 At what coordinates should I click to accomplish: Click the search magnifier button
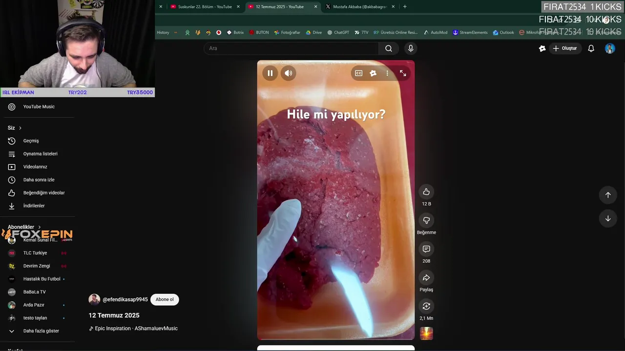(389, 48)
